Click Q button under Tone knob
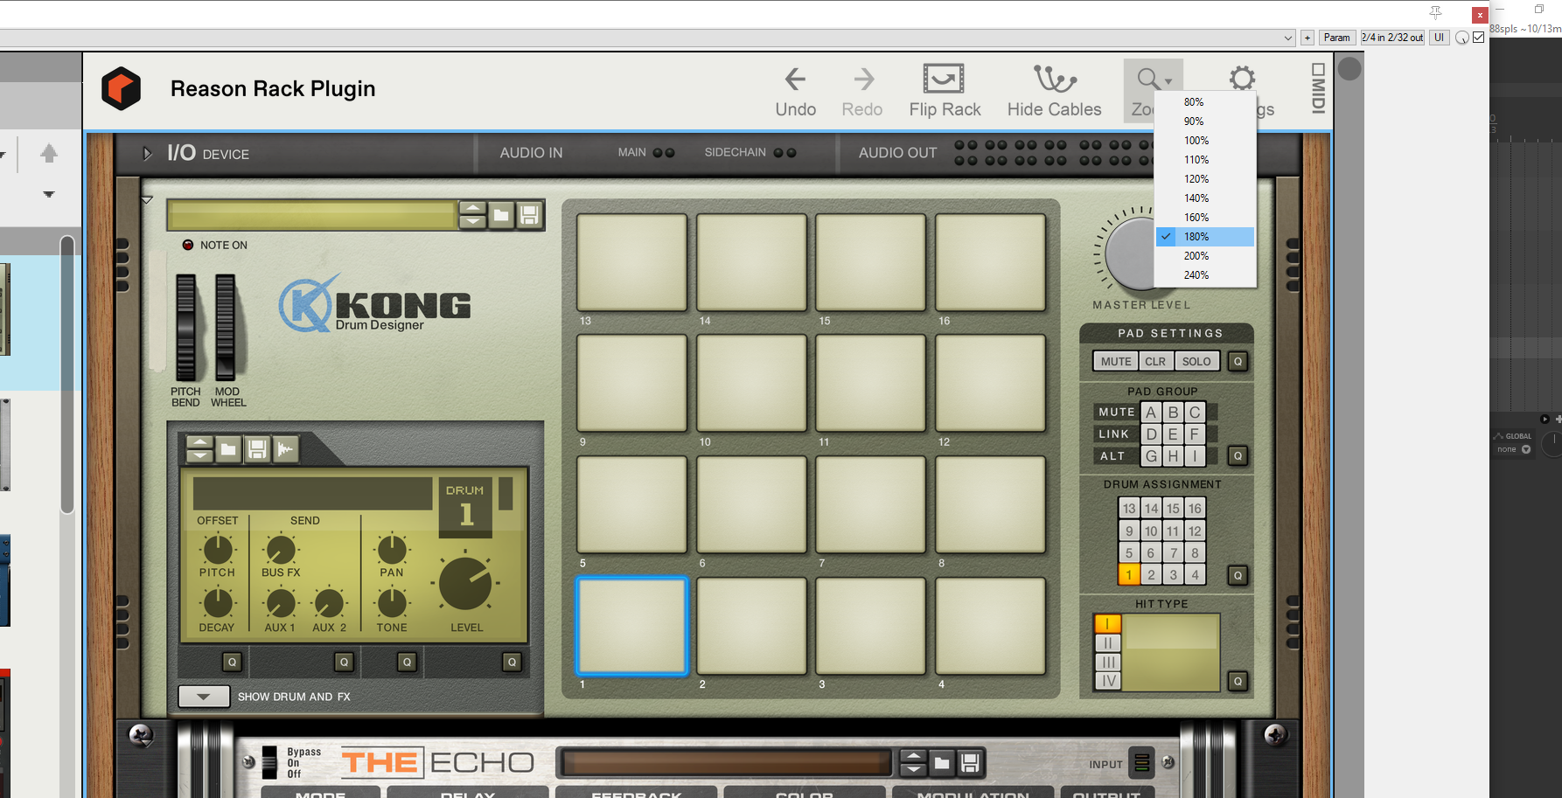 [407, 662]
